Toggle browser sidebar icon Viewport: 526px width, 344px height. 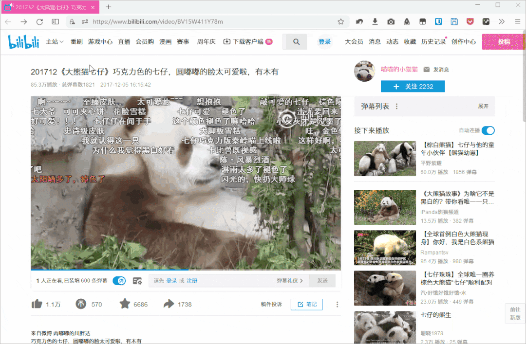pyautogui.click(x=56, y=22)
